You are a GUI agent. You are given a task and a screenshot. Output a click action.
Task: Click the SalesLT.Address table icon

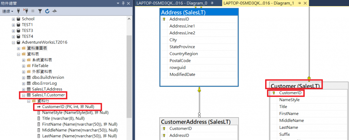point(29,89)
